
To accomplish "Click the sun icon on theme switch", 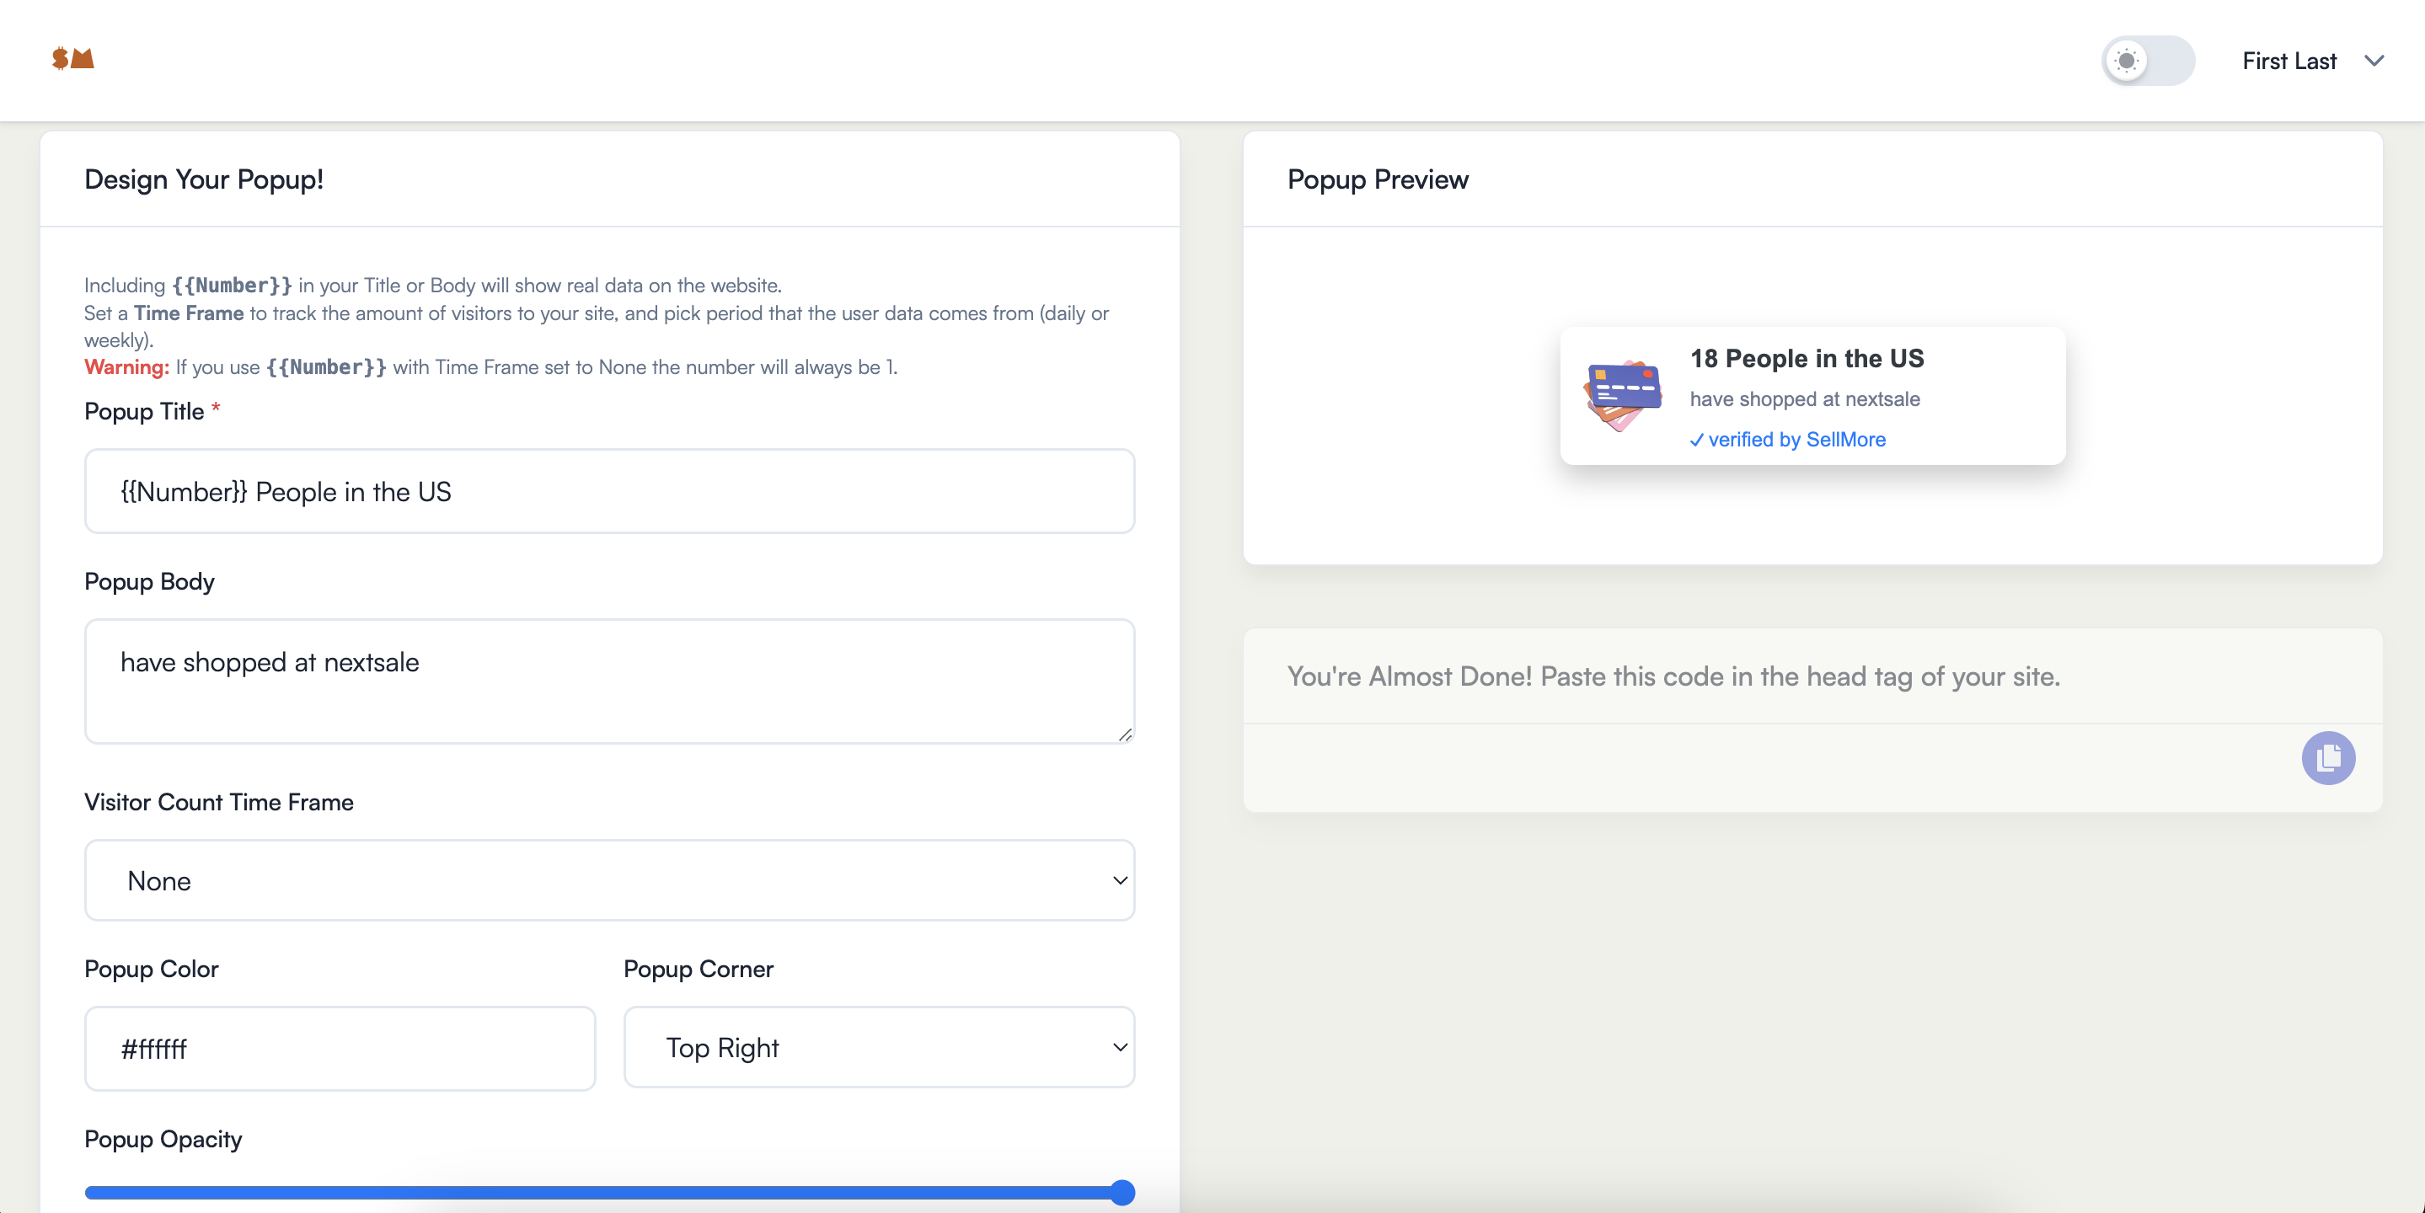I will (2126, 61).
